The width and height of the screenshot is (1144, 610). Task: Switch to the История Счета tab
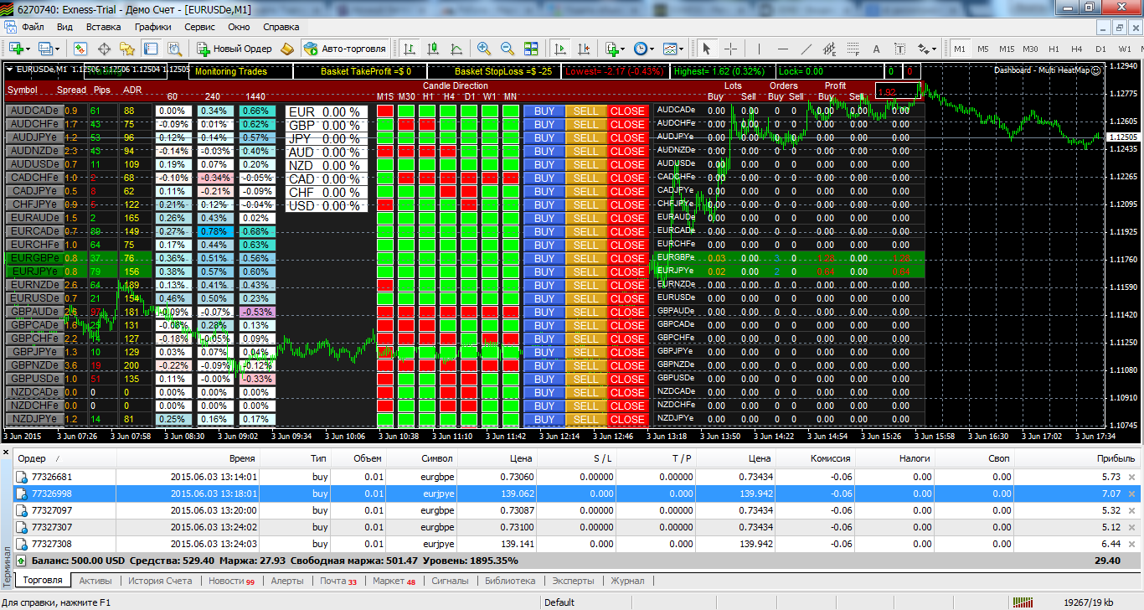click(160, 581)
